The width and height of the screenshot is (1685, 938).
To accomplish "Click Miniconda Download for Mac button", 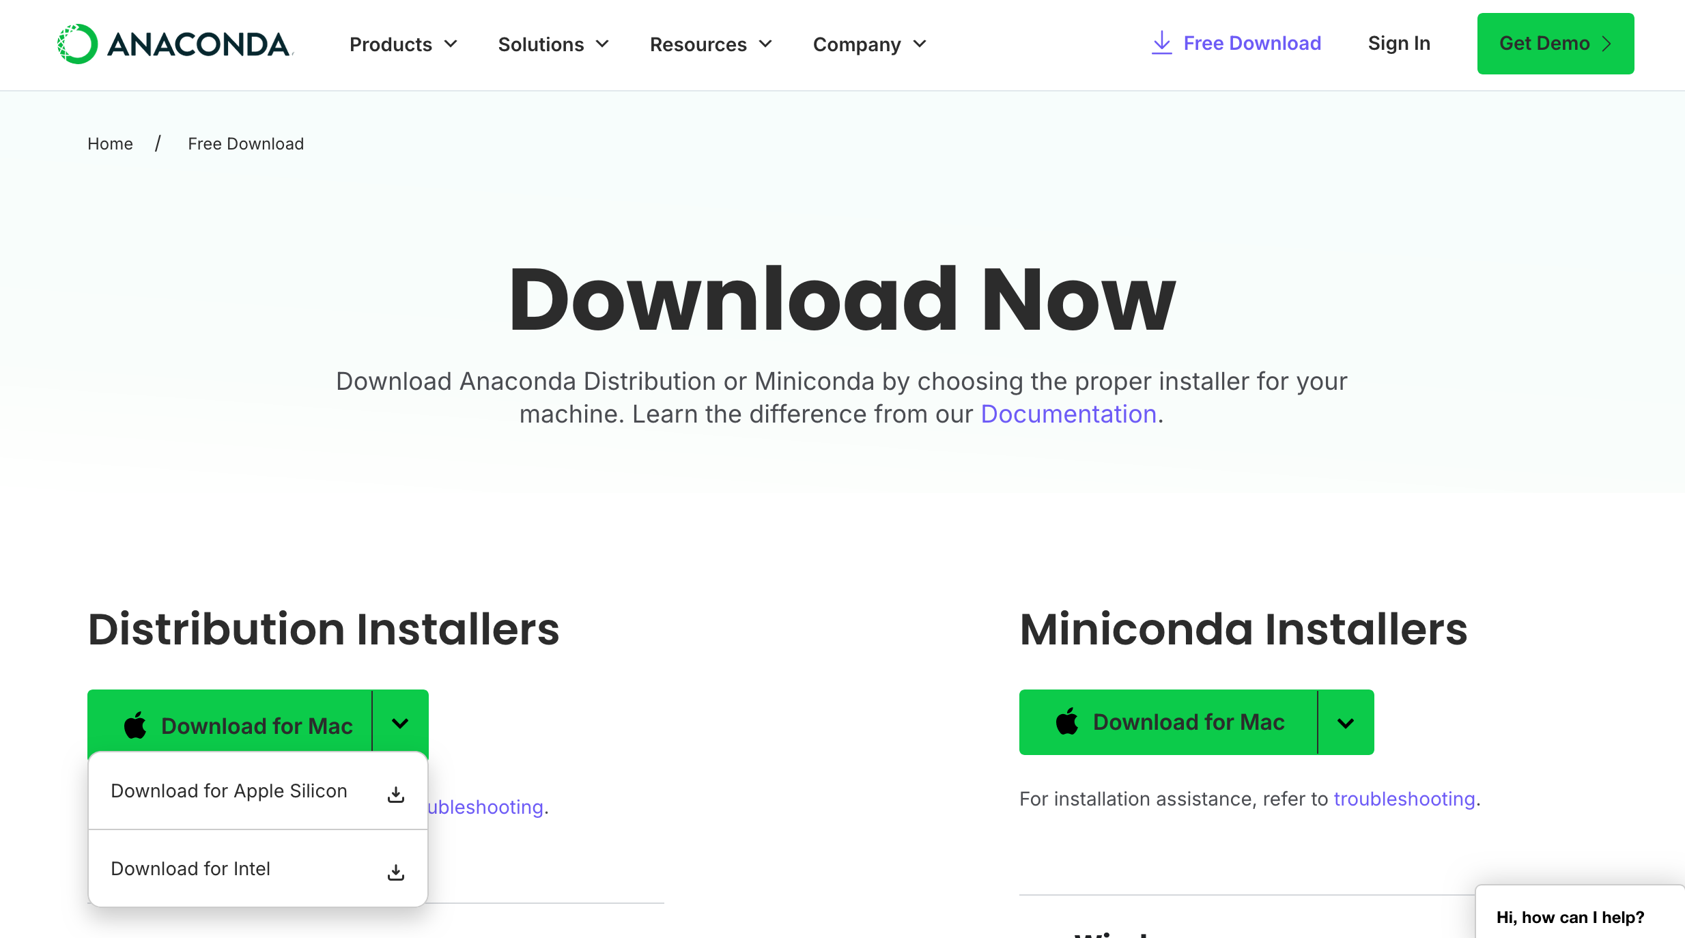I will (1168, 722).
